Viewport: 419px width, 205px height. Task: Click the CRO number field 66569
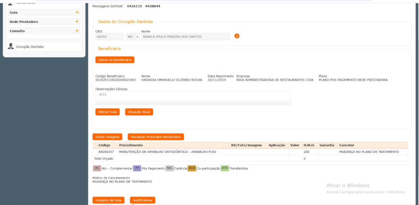point(109,37)
